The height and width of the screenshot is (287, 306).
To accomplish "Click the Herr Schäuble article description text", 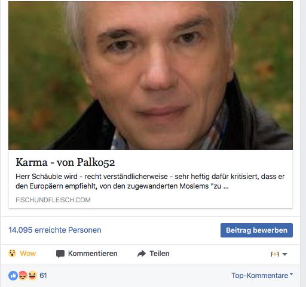I will coord(150,181).
